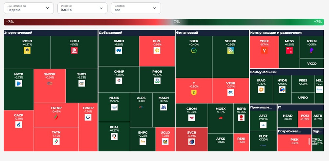The height and width of the screenshot is (161, 329).
Task: Click the Nornickel logo in GMKN tile
Action: click(x=118, y=50)
